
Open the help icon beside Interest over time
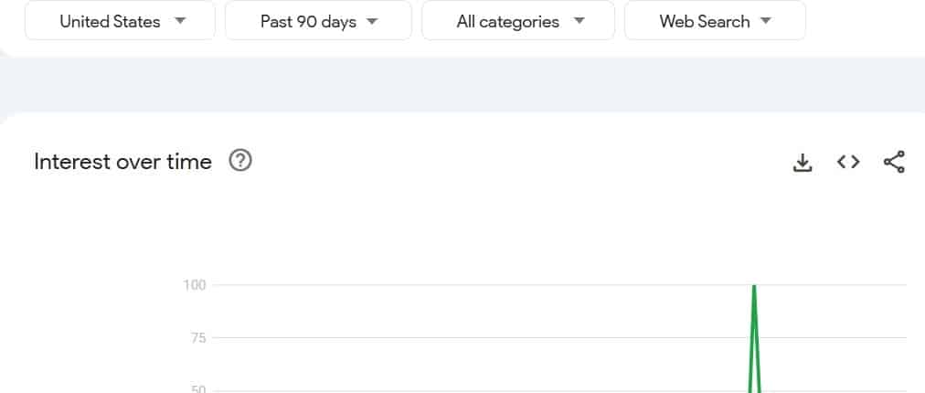pos(240,161)
